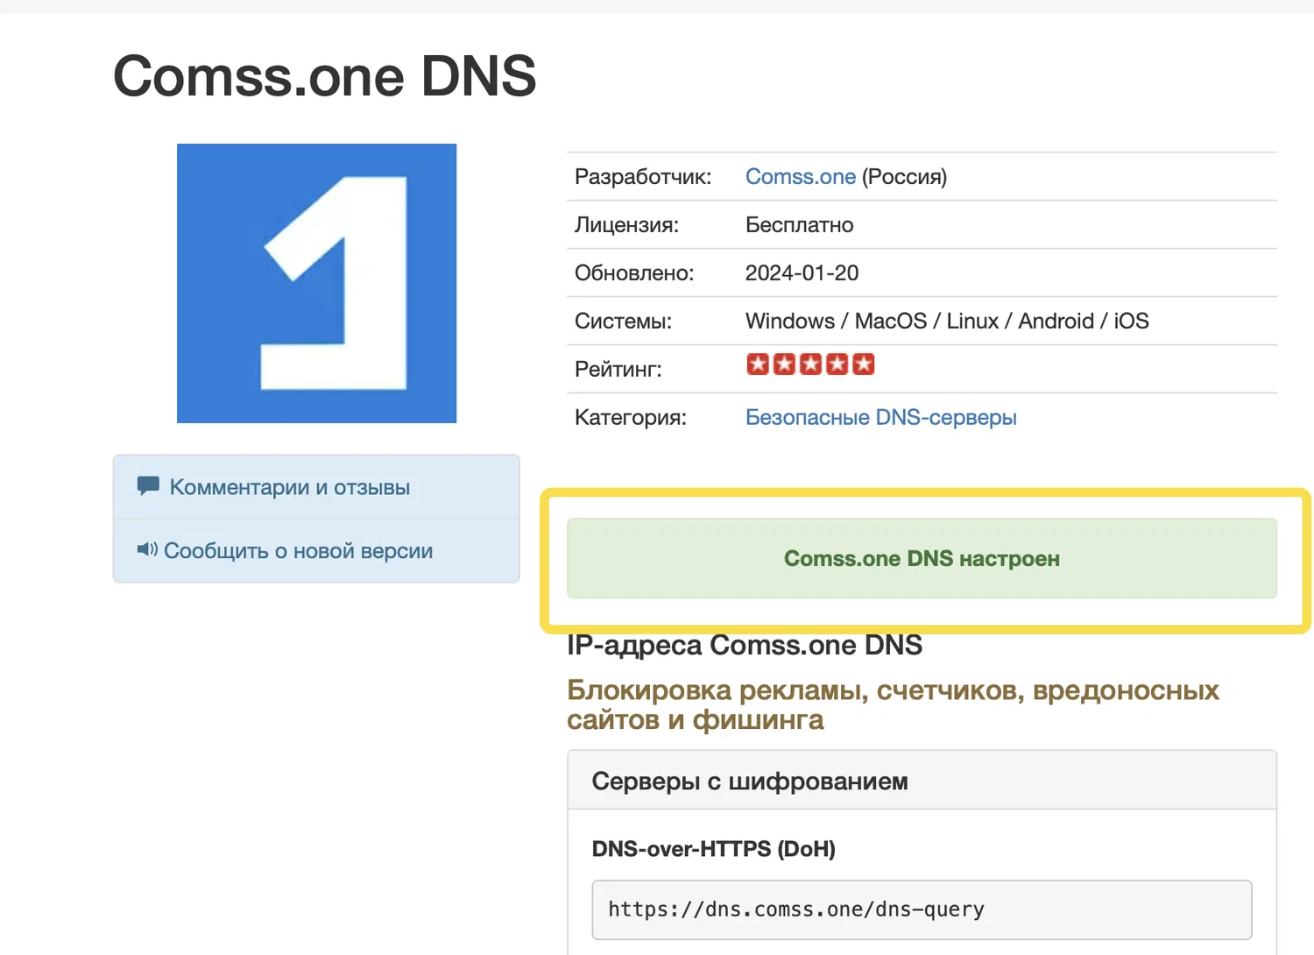Open the Comss.one developer link

click(x=800, y=177)
